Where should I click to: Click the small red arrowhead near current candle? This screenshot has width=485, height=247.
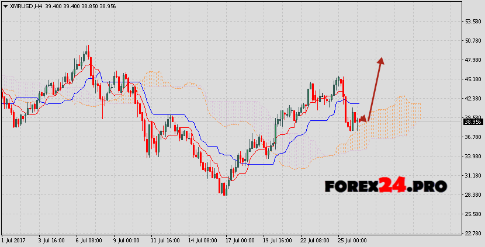point(363,120)
